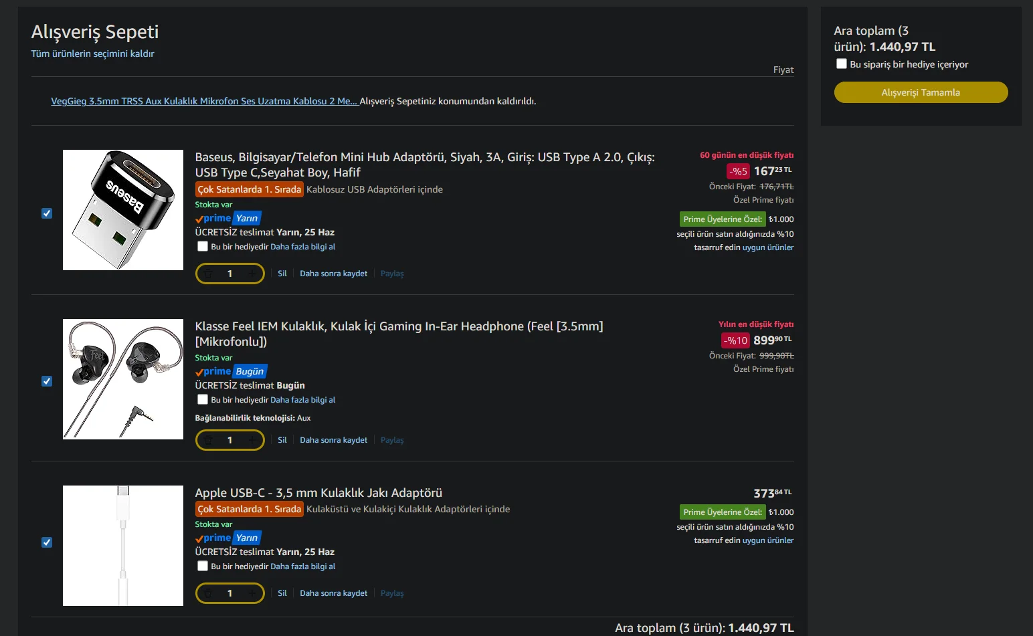Click quantity value 1 in Apple adapter stepper

pyautogui.click(x=229, y=593)
